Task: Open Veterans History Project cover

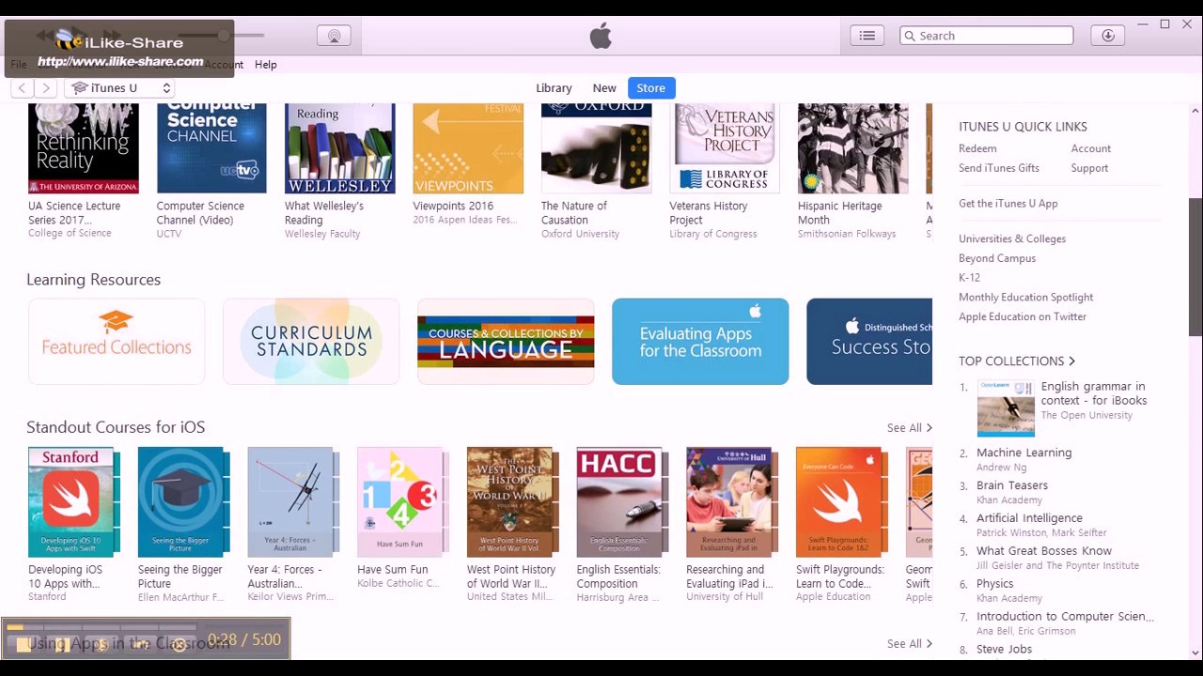Action: (x=725, y=148)
